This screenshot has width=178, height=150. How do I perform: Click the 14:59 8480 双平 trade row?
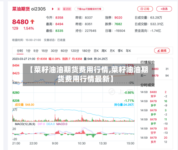pyautogui.click(x=154, y=94)
